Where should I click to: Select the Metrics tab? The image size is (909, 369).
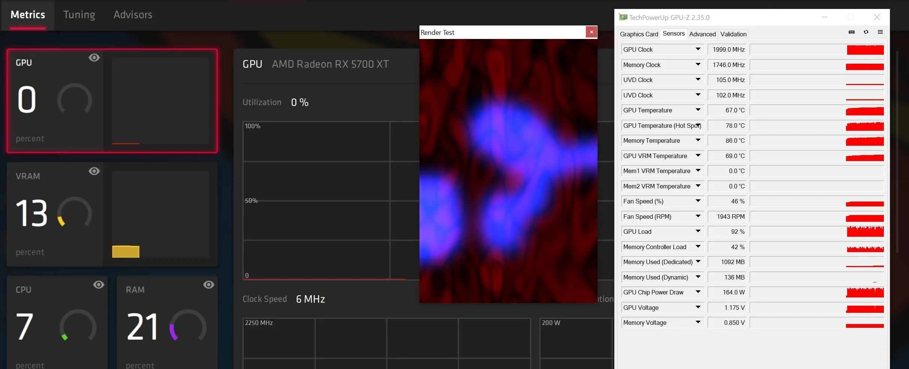coord(28,15)
